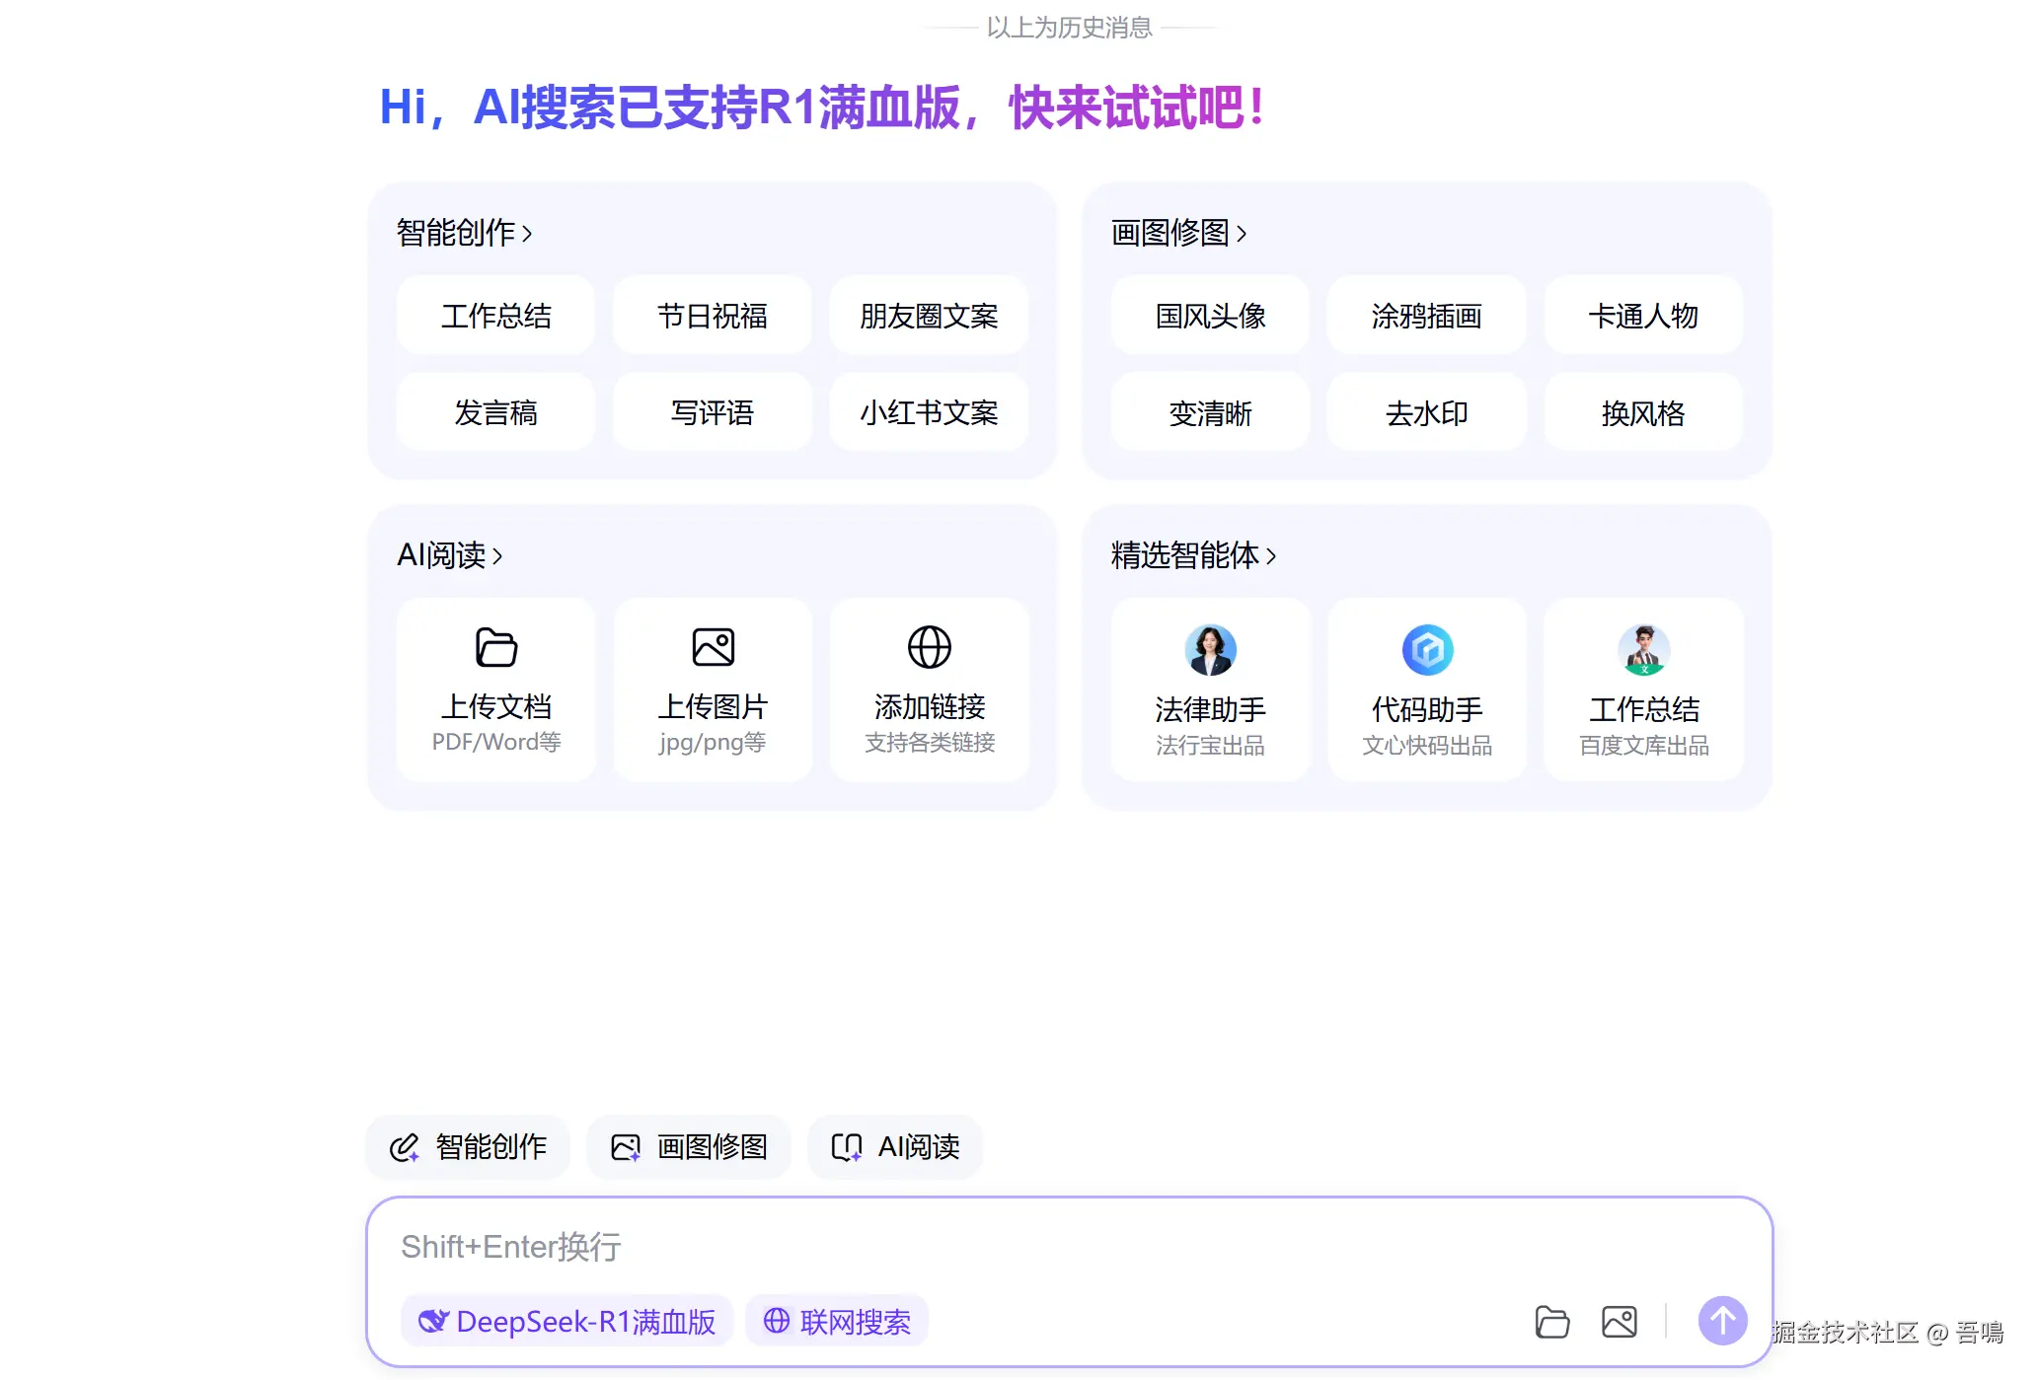Select the 工作总结 agent avatar
Screen dimensions: 2038x1380
tap(1643, 650)
